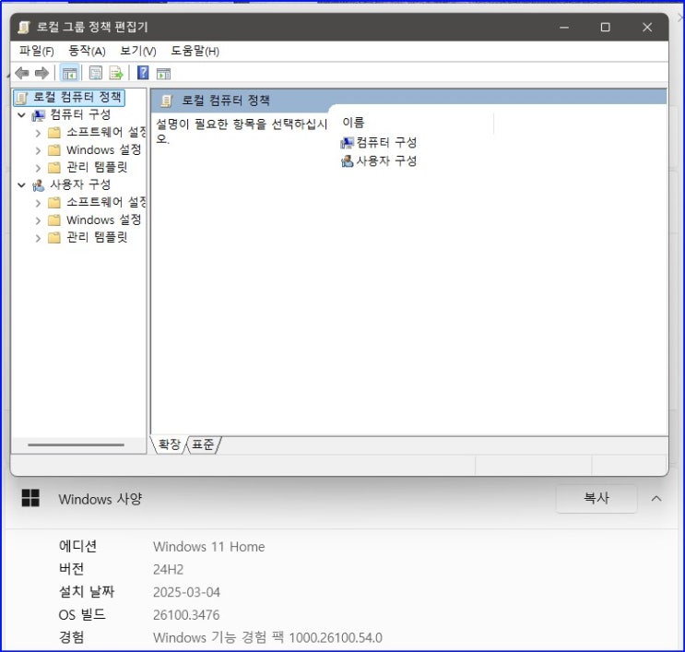Click the scroll icon in the right pane header
This screenshot has height=652, width=685.
coord(167,101)
